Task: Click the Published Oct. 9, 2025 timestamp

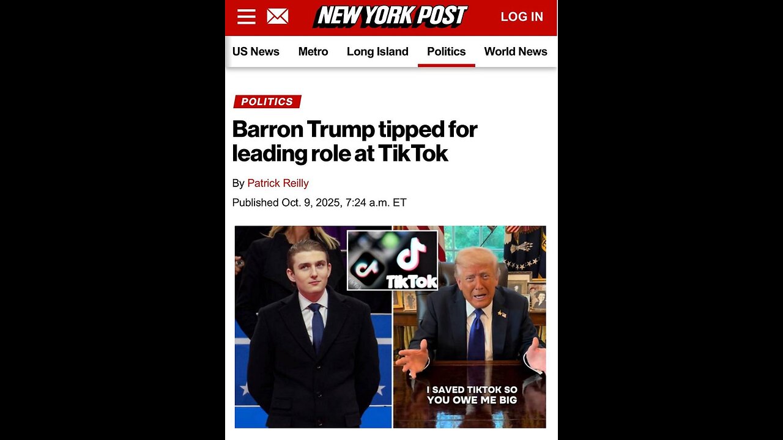Action: coord(319,203)
